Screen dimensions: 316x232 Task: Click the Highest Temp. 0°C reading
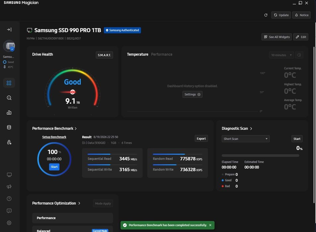pos(290,91)
